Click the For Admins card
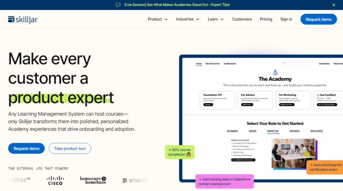 [255, 100]
